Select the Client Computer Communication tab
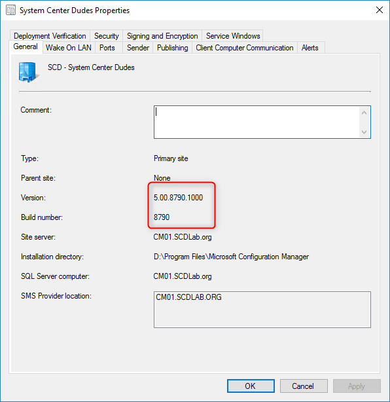 tap(245, 48)
